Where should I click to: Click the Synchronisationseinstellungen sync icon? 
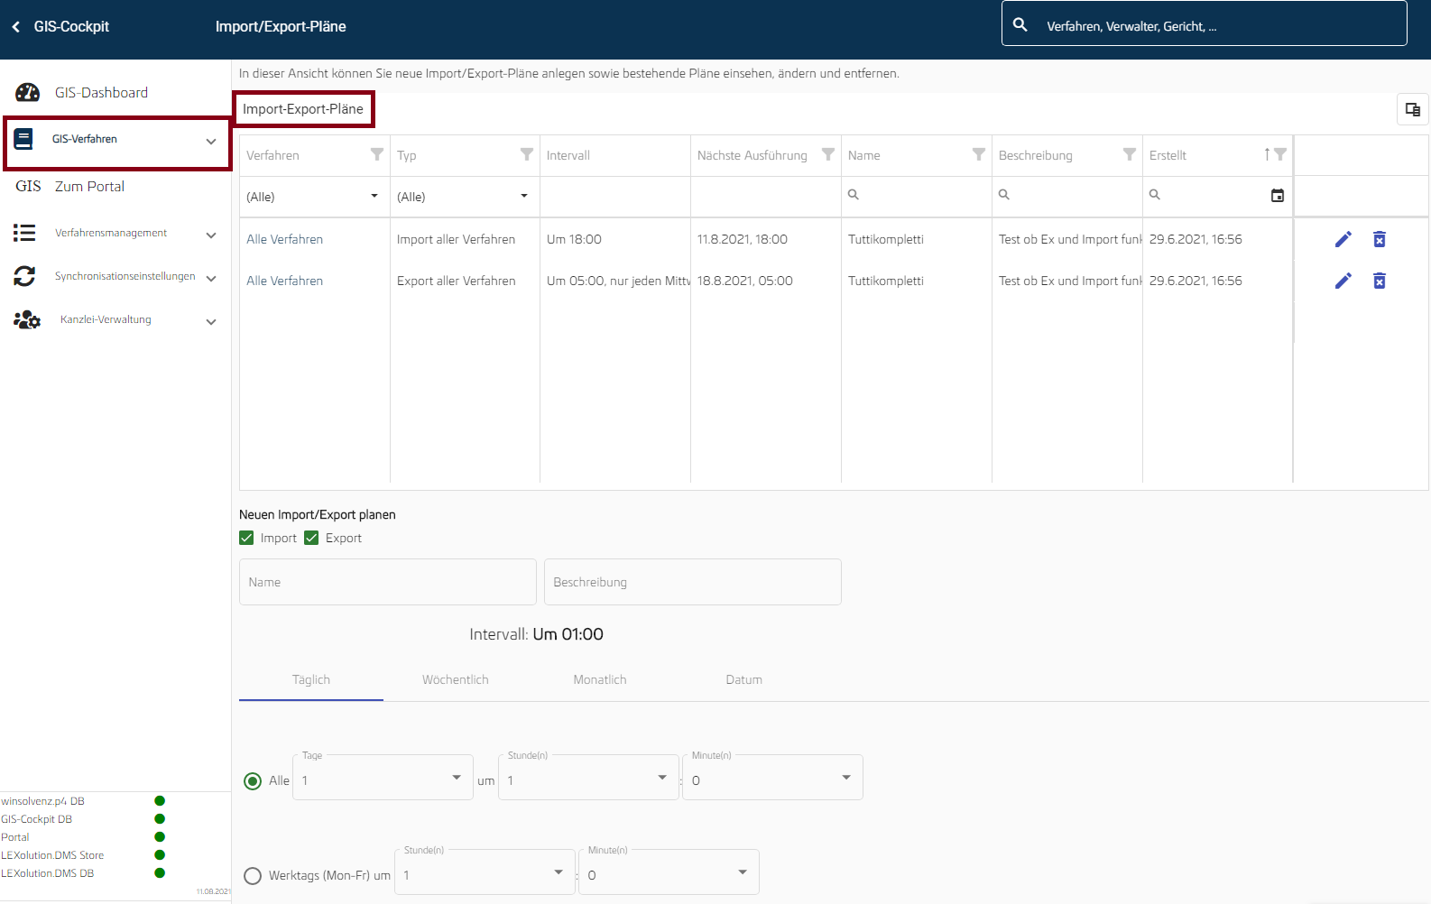24,276
